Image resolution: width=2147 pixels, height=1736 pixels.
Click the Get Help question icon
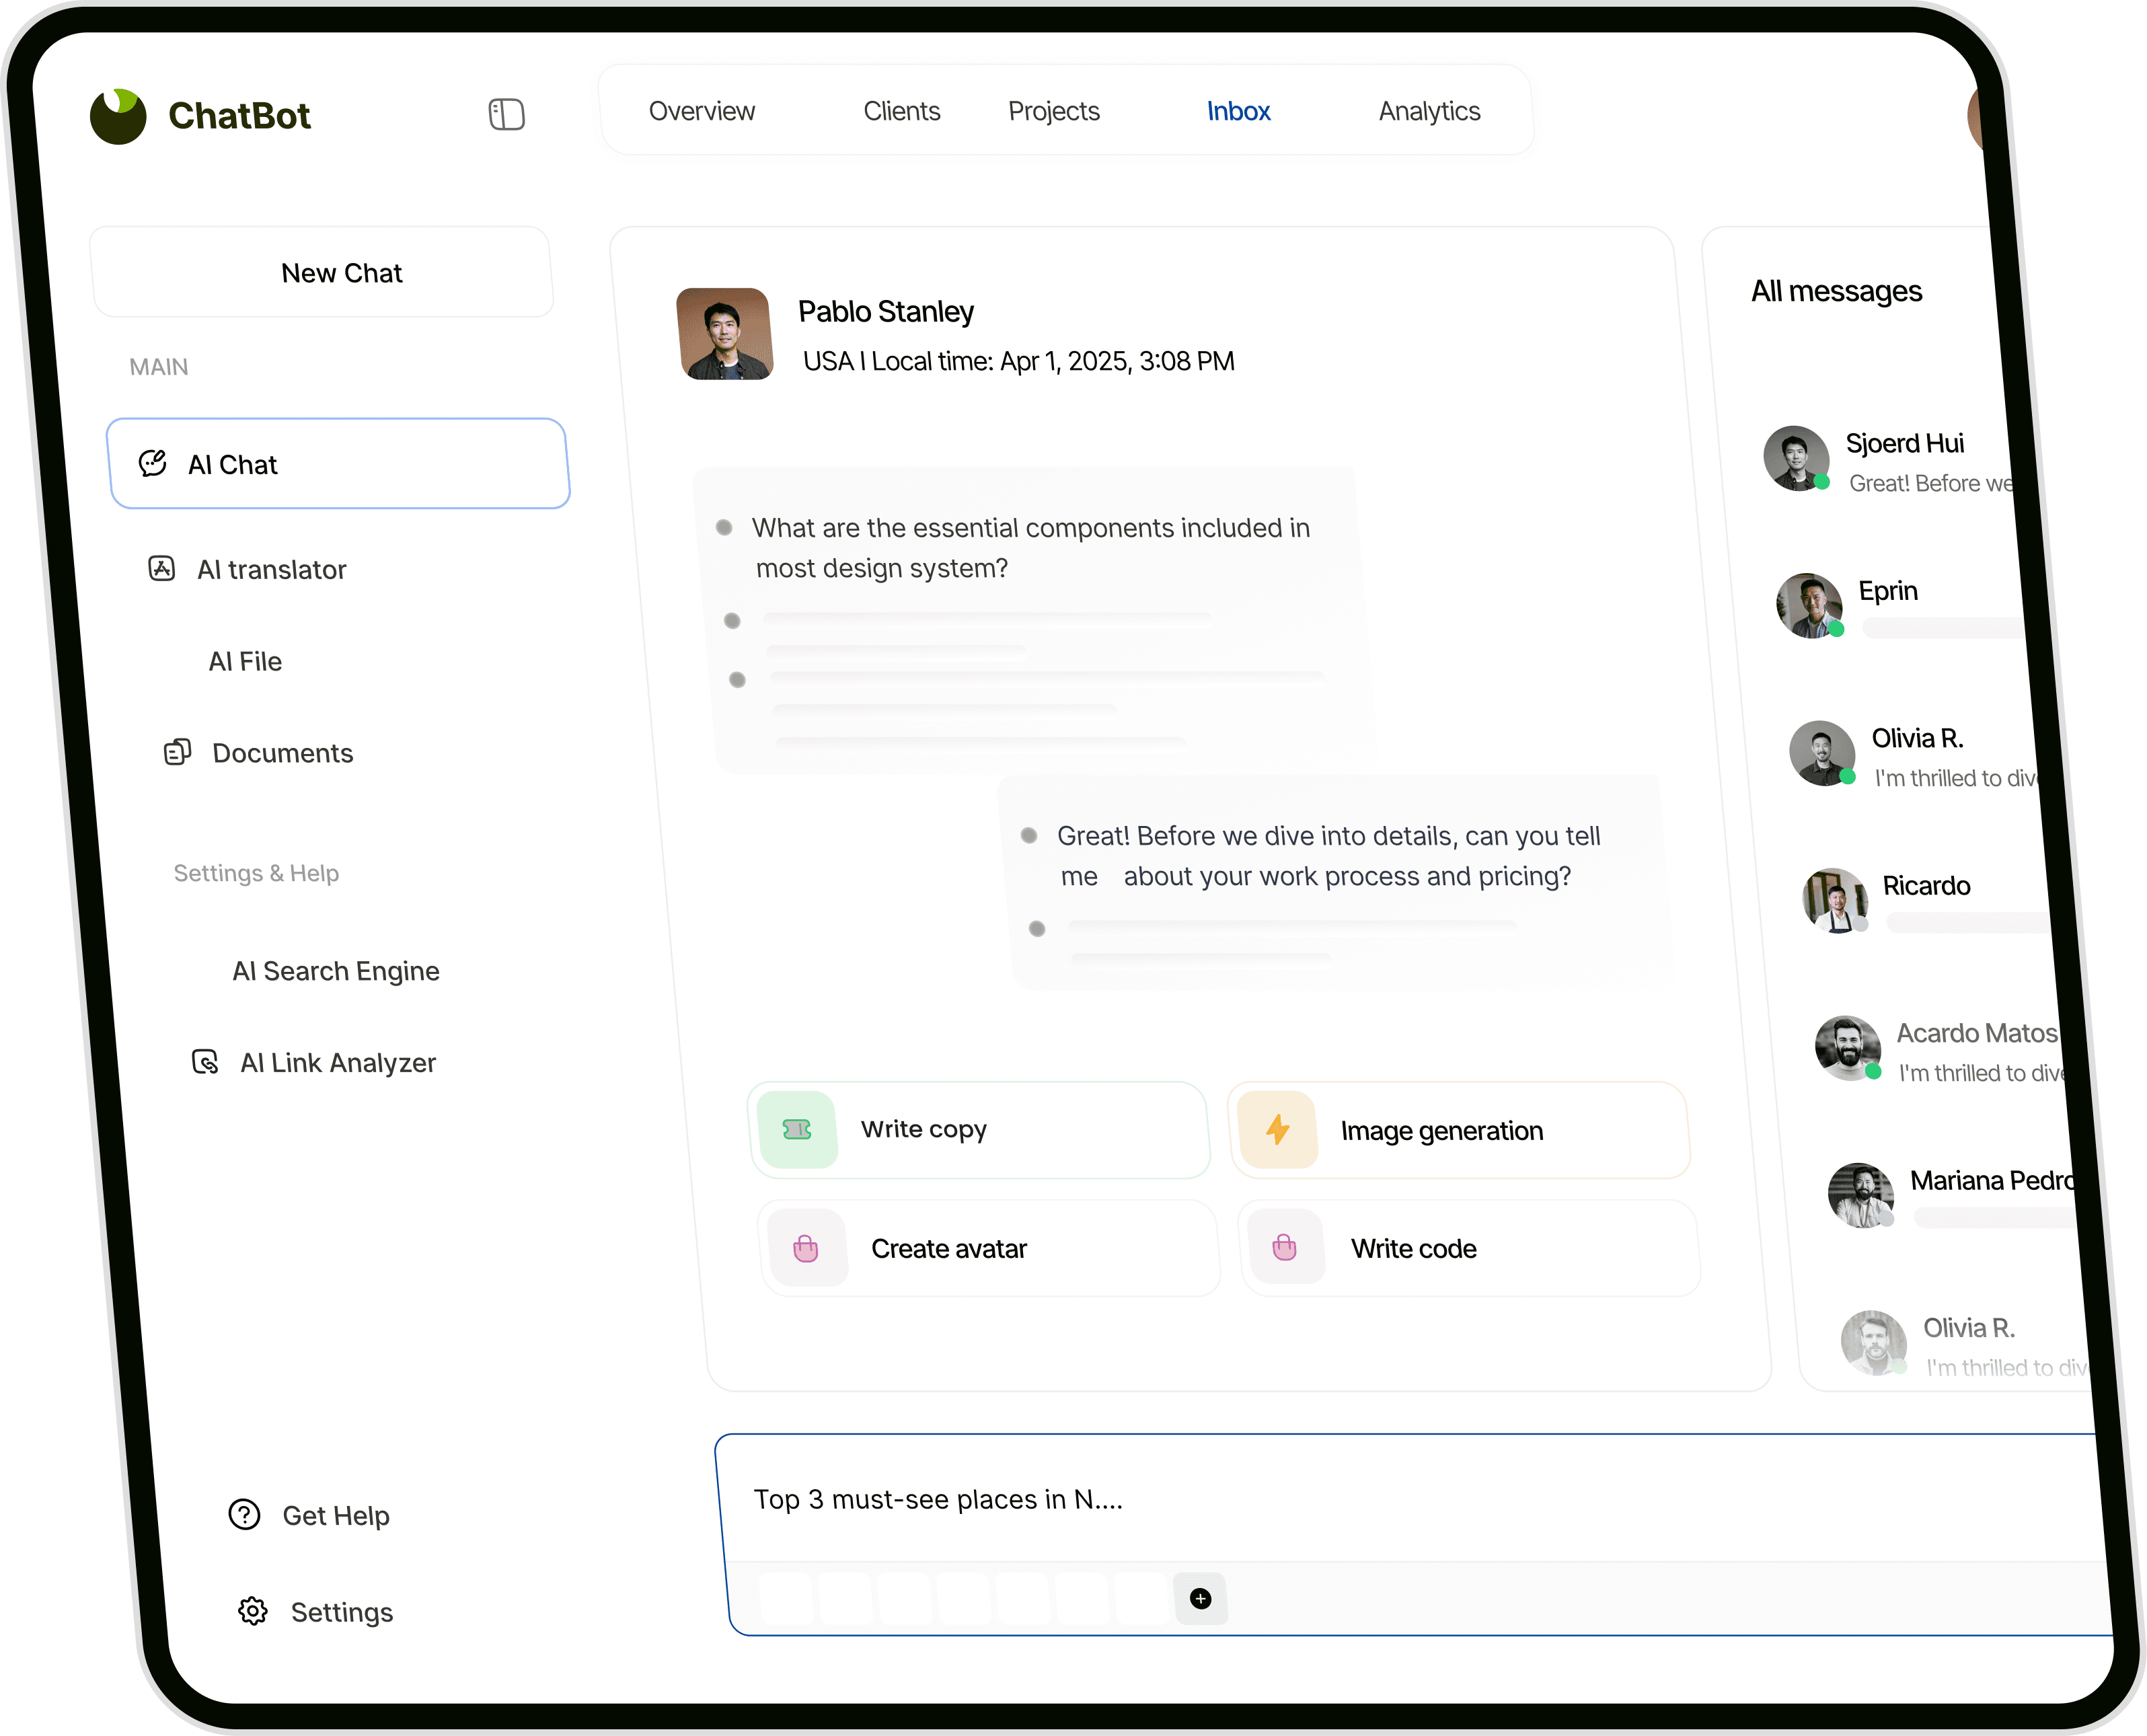coord(244,1515)
